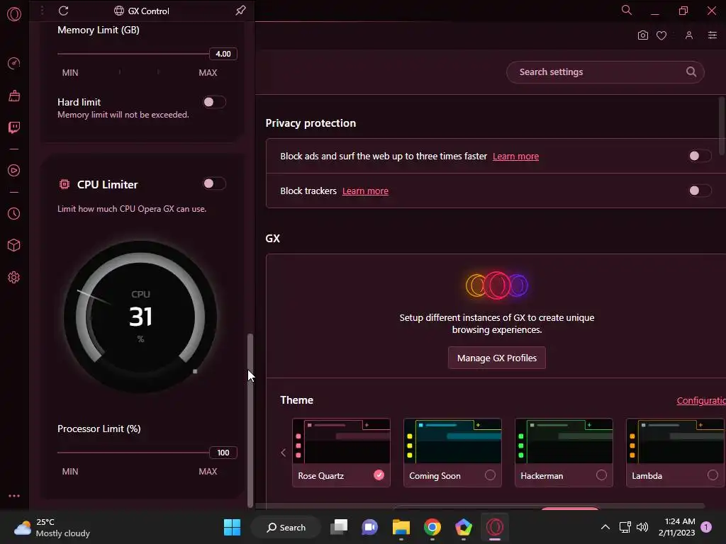Click magnifier icon in Search settings box
726x544 pixels.
[691, 72]
